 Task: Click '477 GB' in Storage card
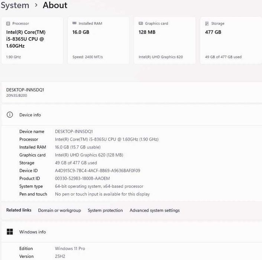(213, 32)
